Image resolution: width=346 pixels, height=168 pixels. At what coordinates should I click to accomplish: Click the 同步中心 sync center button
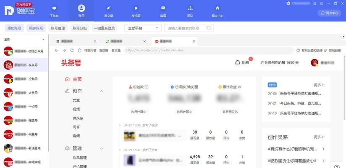tap(329, 13)
